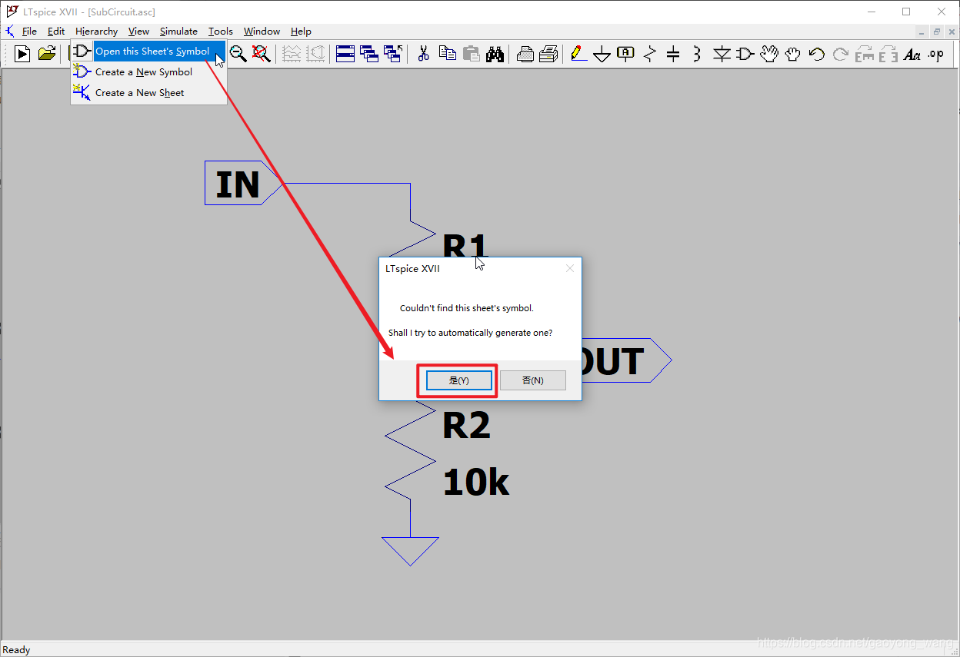Click the ground symbol in schematic
960x657 pixels.
pyautogui.click(x=410, y=551)
